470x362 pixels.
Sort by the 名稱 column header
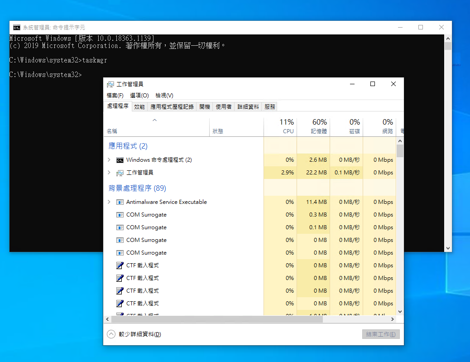pos(157,127)
